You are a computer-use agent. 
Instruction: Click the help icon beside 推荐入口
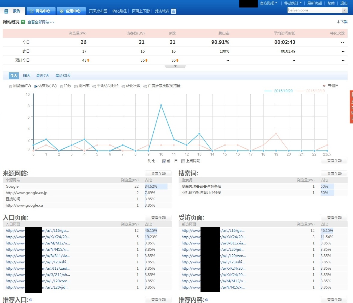31,300
